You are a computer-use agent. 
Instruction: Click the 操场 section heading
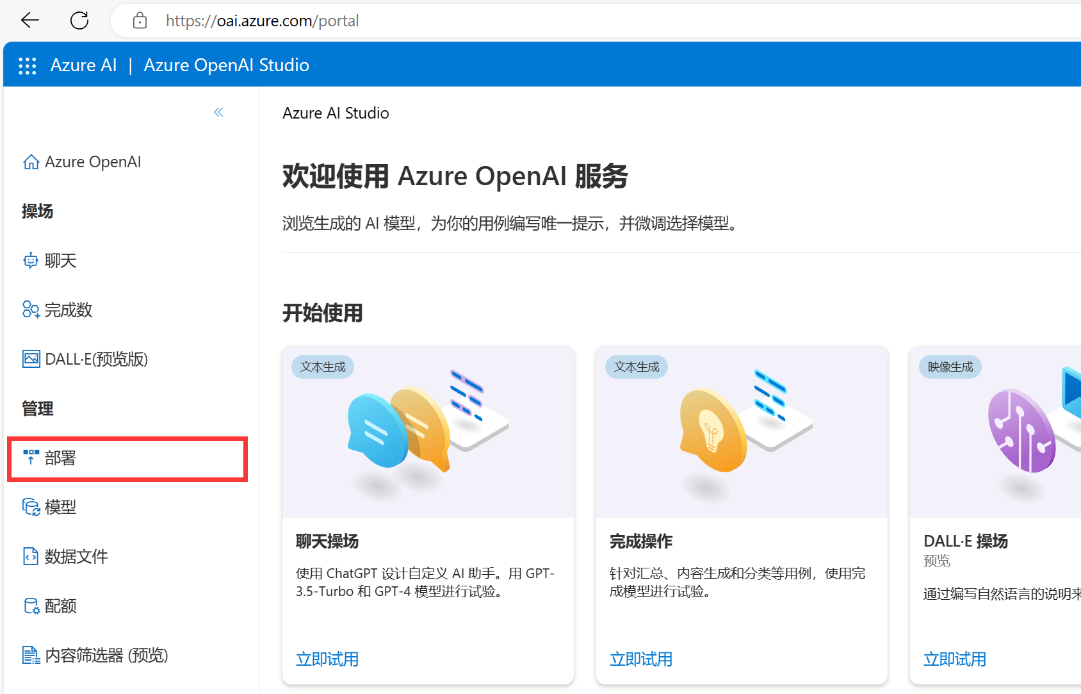[38, 211]
